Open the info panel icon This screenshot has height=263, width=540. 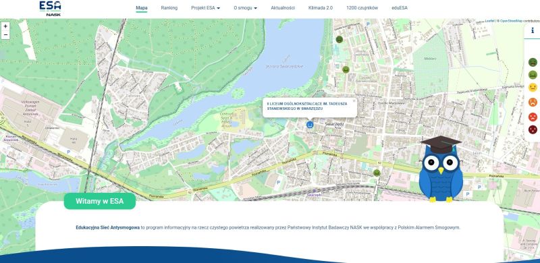[x=533, y=30]
